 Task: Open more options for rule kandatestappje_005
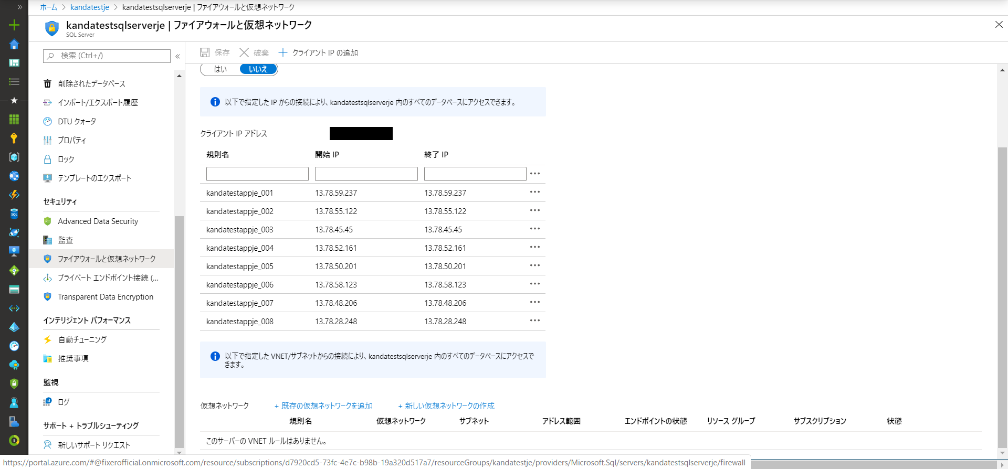(534, 265)
